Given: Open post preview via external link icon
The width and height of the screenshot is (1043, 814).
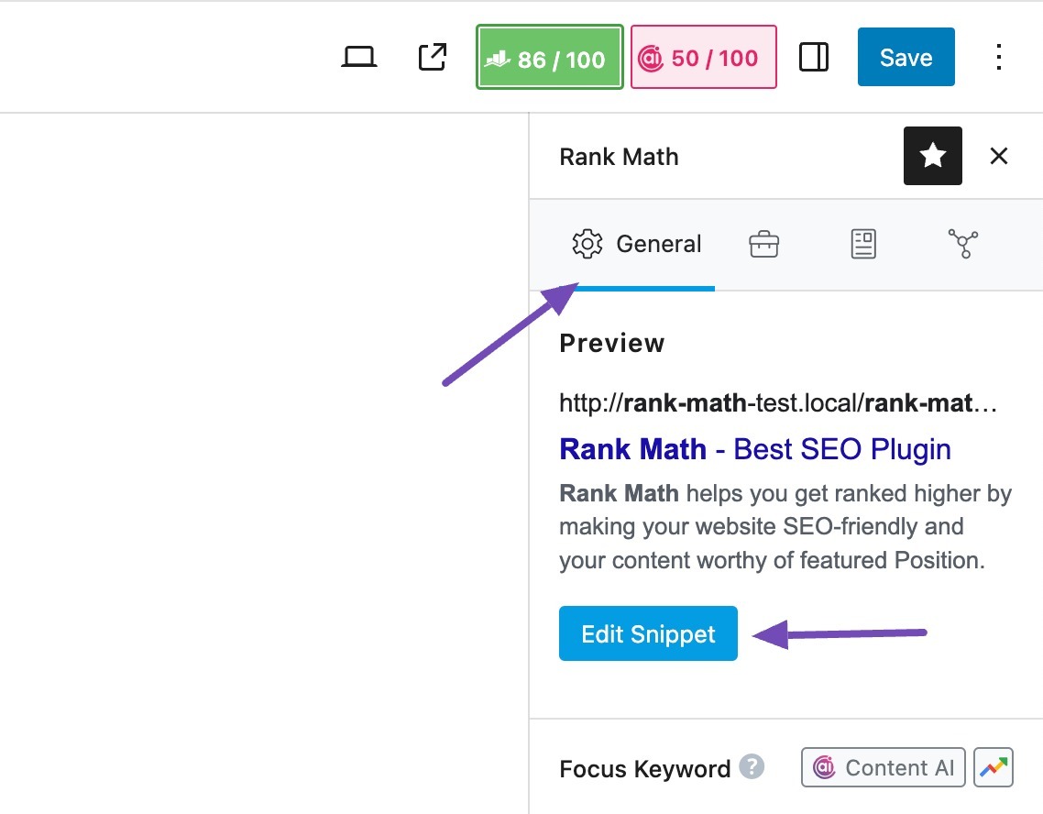Looking at the screenshot, I should (x=430, y=56).
